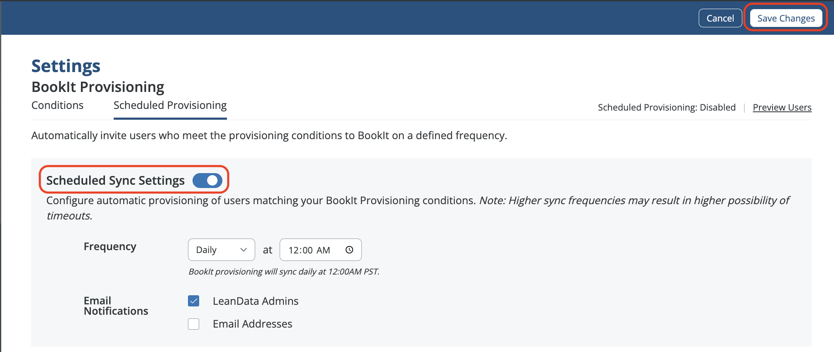Click the clock icon in the time field
This screenshot has height=352, width=834.
pyautogui.click(x=349, y=250)
